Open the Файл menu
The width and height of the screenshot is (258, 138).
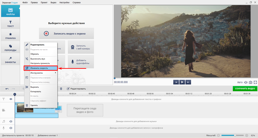coord(25,2)
